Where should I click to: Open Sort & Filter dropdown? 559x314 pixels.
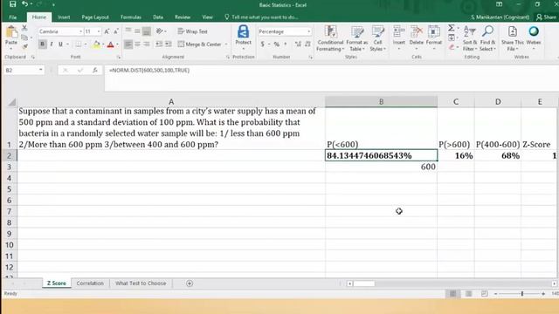point(470,38)
